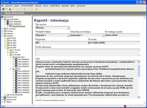Open the Strona menu
Screen dimensions: 147x108
(46, 6)
